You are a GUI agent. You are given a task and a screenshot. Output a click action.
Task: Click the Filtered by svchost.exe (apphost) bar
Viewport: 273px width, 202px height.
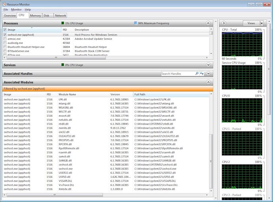pyautogui.click(x=108, y=88)
